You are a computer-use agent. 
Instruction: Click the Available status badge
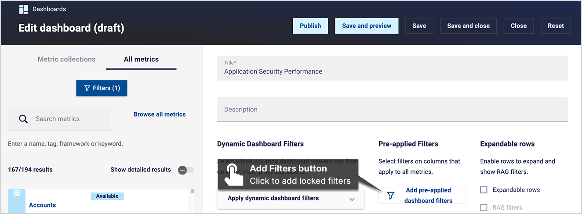(107, 196)
